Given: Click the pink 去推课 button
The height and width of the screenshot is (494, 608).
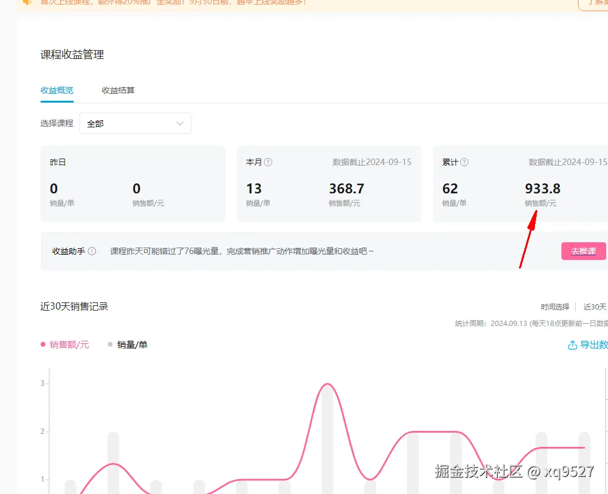Looking at the screenshot, I should tap(584, 251).
